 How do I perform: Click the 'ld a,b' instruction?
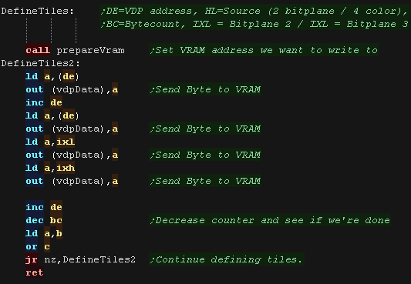[44, 233]
